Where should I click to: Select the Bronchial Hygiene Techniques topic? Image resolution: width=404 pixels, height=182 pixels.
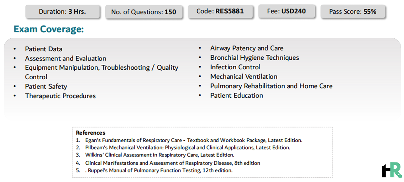click(x=255, y=58)
